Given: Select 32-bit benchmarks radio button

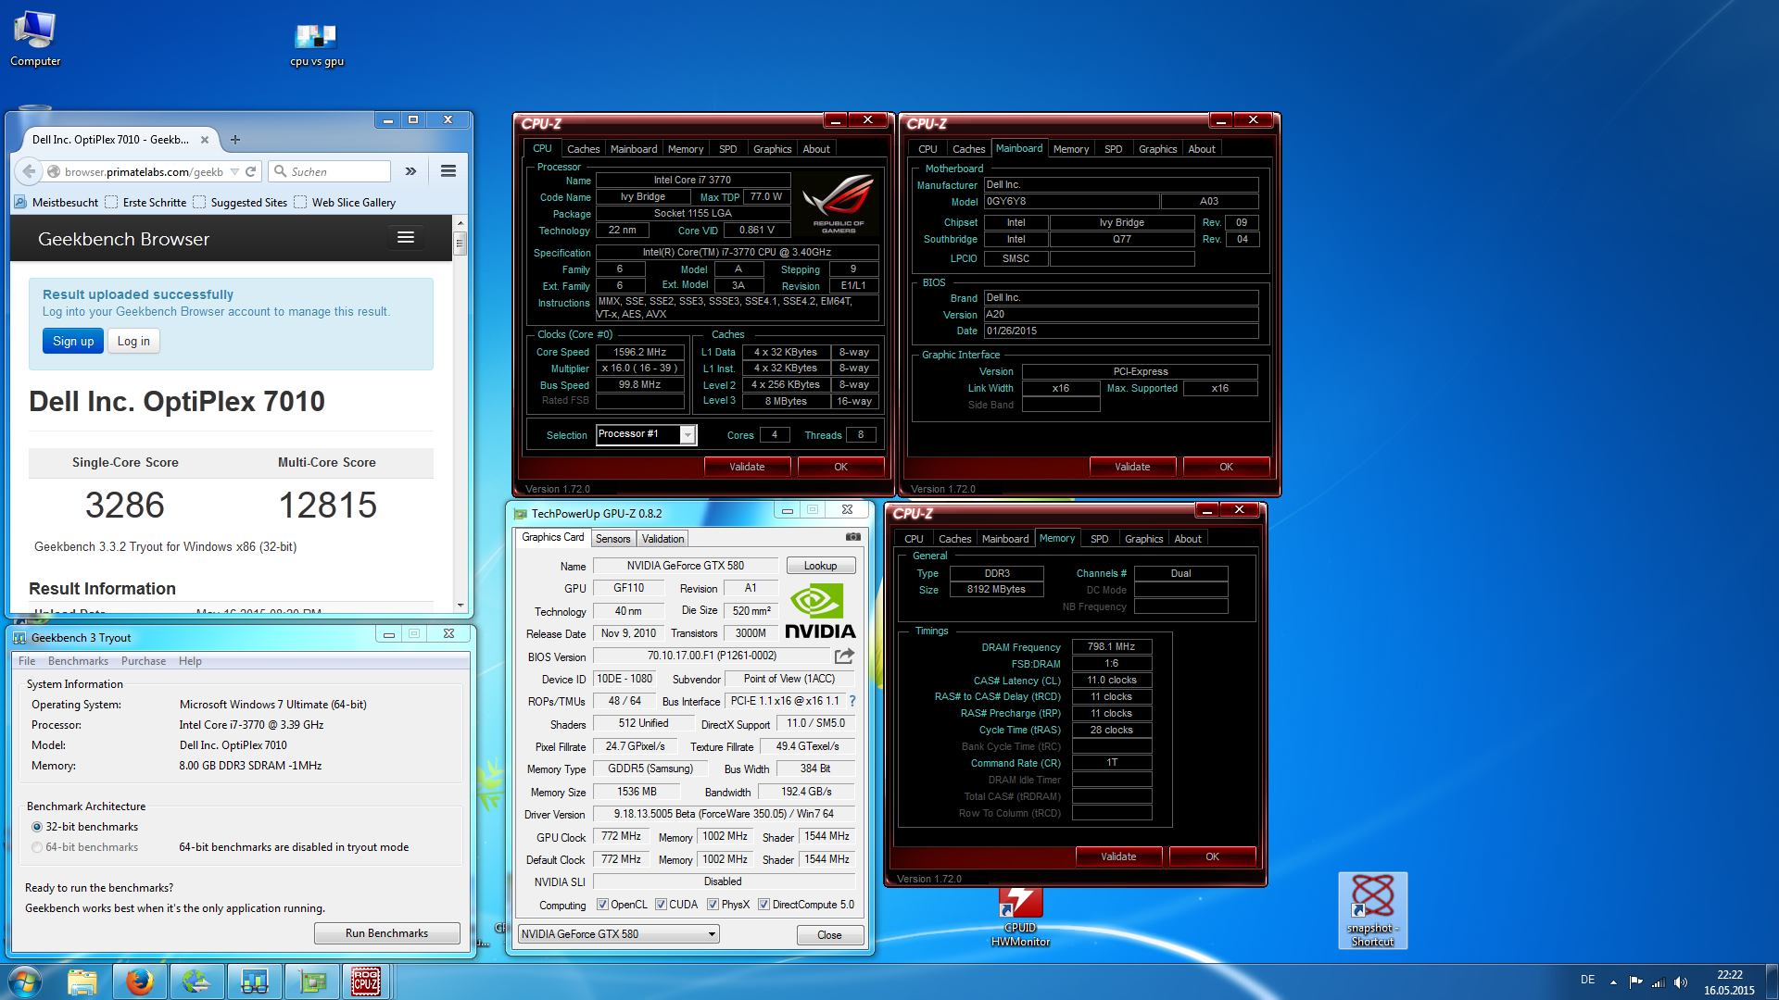Looking at the screenshot, I should [x=37, y=827].
